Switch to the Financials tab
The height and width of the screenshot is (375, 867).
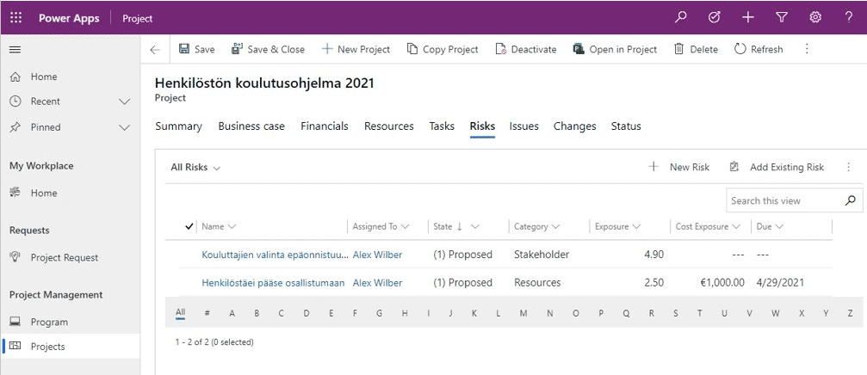point(325,126)
